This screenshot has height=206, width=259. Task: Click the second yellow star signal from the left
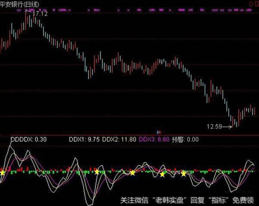pos(97,172)
